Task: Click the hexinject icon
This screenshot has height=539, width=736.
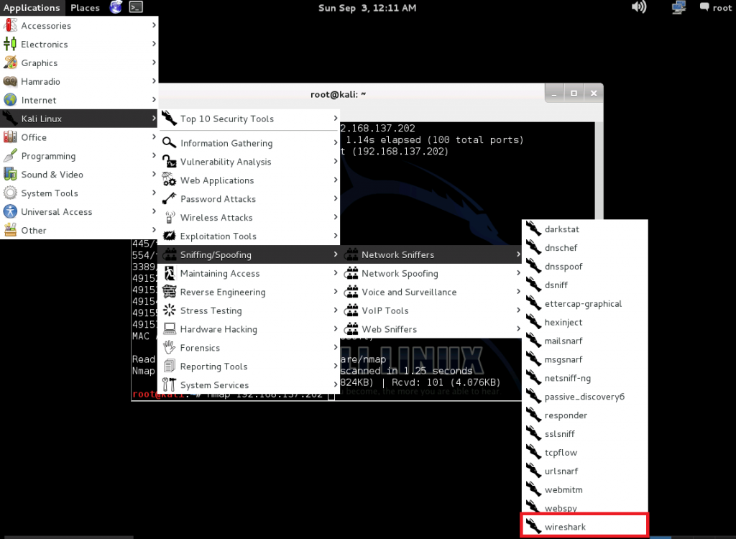Action: [534, 322]
